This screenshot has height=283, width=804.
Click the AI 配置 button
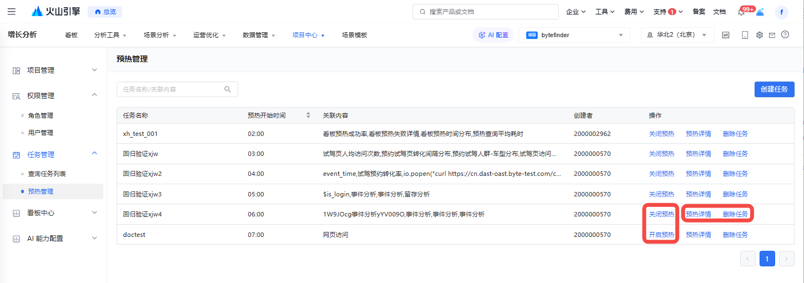coord(493,35)
